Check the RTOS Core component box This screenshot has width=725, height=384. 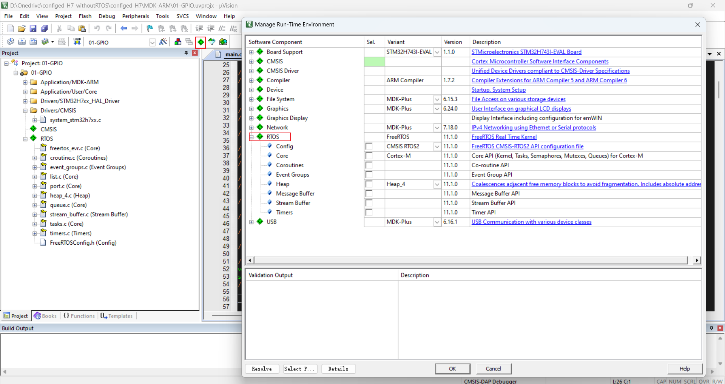point(369,156)
